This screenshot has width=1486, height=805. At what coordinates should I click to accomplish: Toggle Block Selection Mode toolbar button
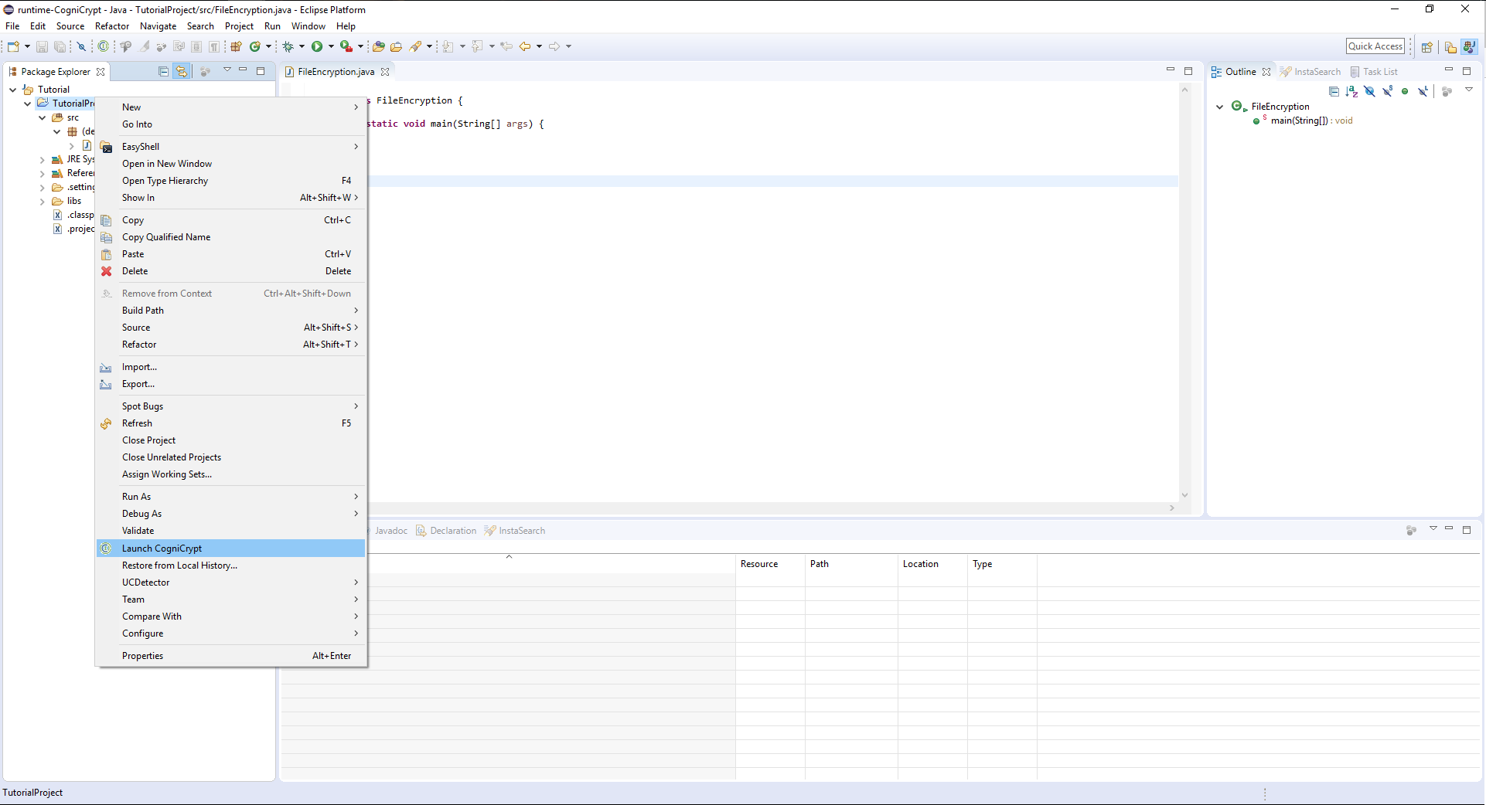coord(196,46)
